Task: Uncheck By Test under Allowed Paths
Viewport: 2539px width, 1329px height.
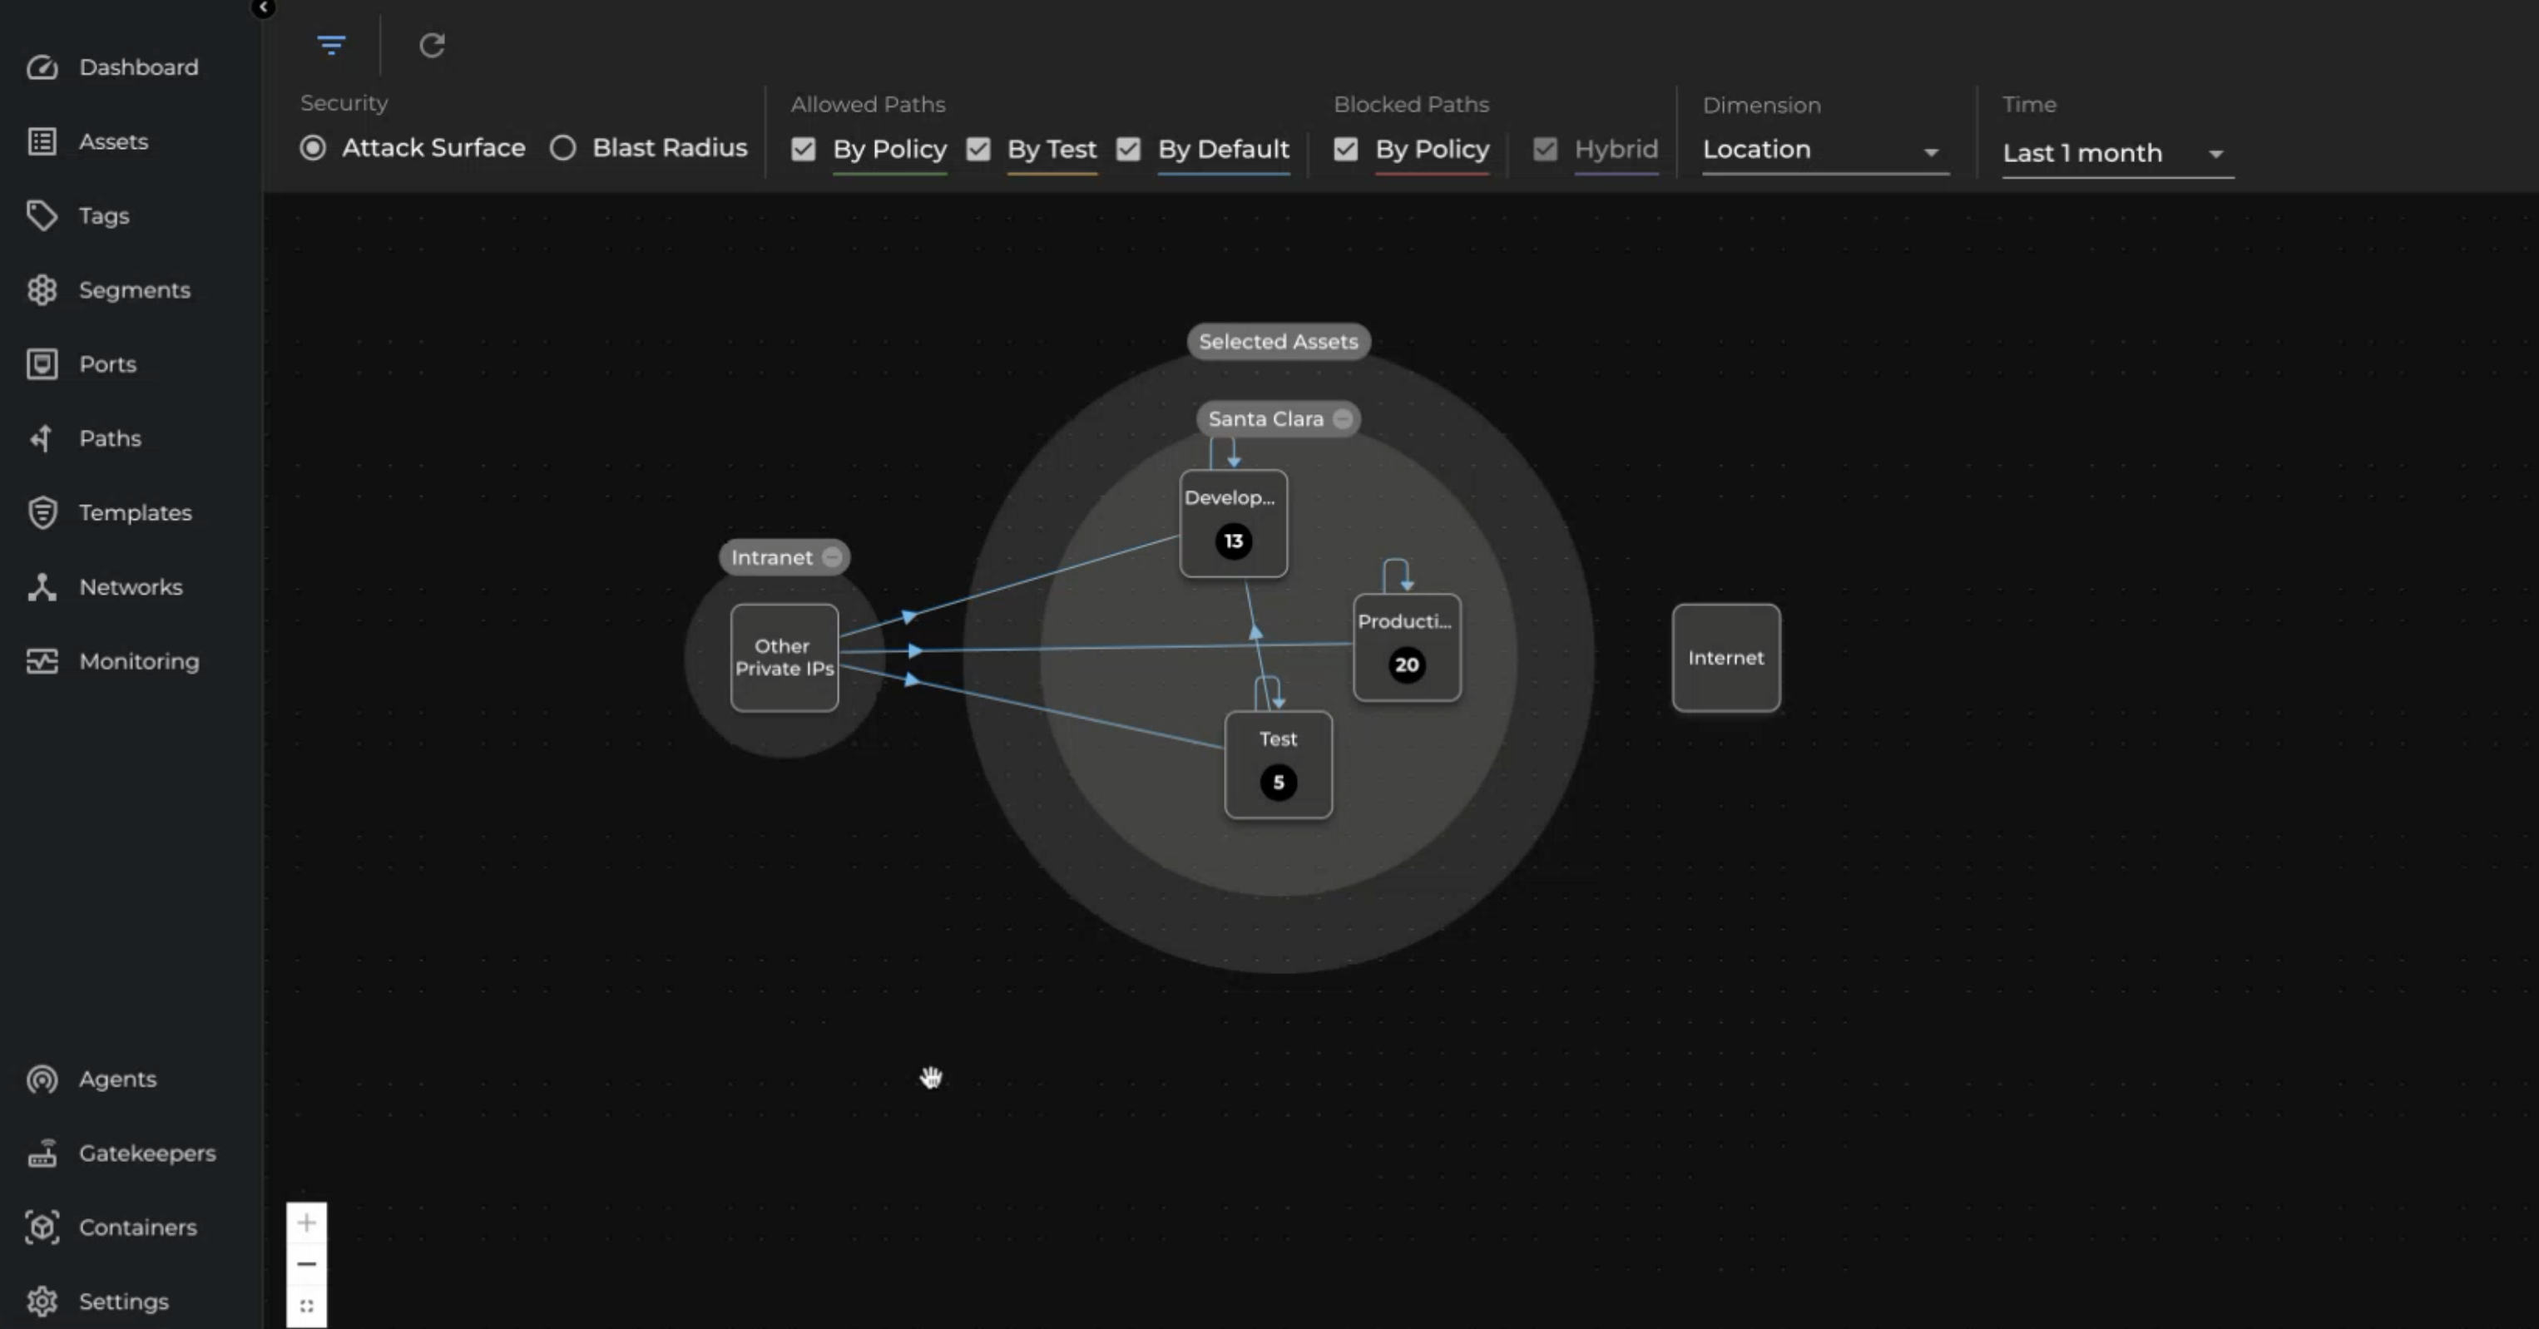Action: [977, 149]
